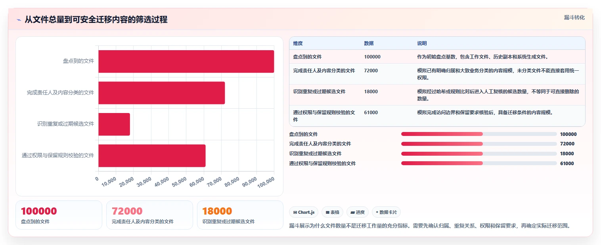
Task: Click the table description starting 模拟经过哈希或规则比对
Action: [x=498, y=95]
